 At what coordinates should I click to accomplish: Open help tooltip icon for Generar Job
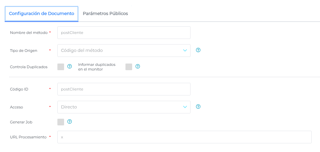tap(70, 122)
